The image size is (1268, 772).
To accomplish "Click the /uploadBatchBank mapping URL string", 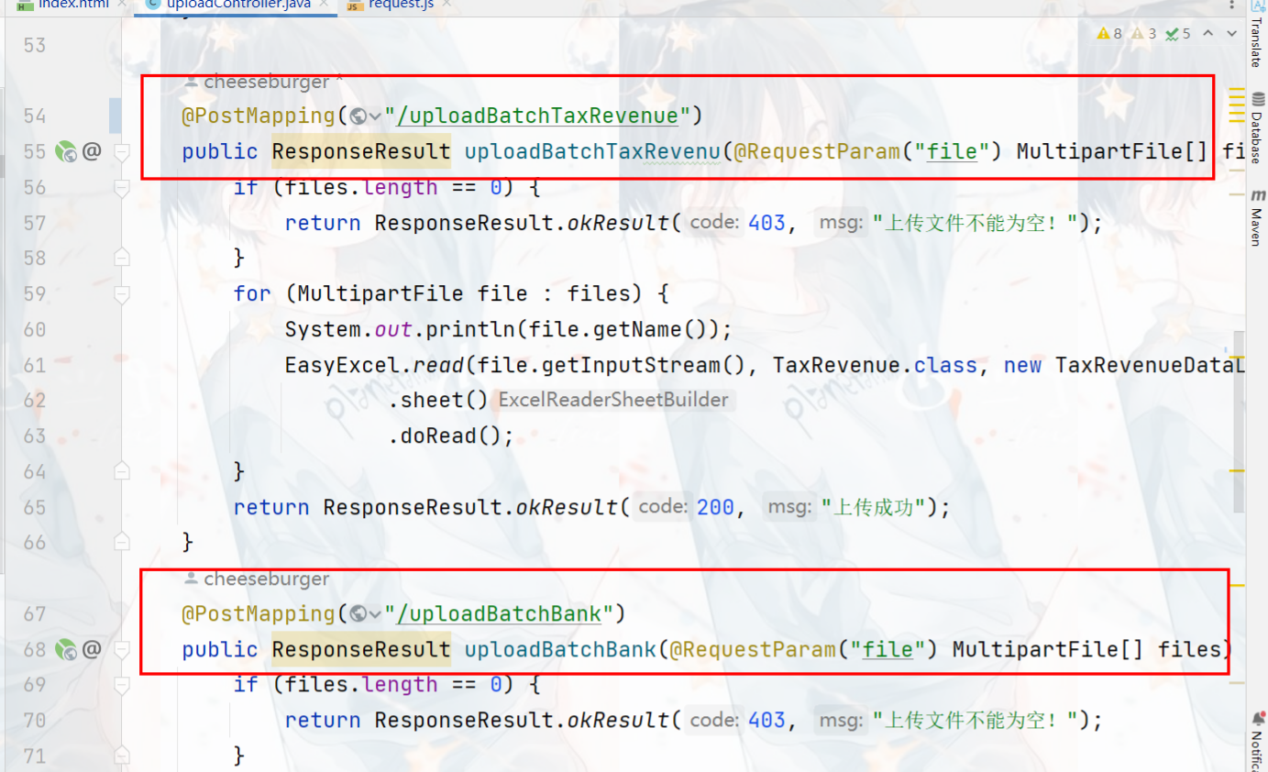I will (x=498, y=613).
